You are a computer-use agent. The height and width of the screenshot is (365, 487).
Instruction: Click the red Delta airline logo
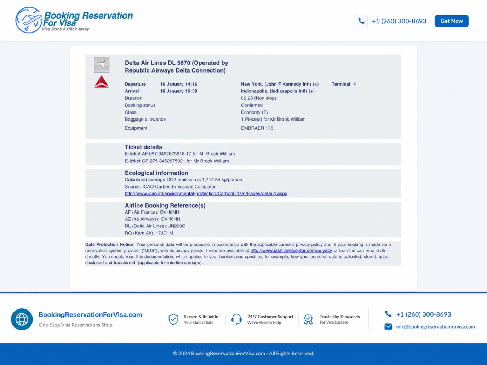[102, 82]
